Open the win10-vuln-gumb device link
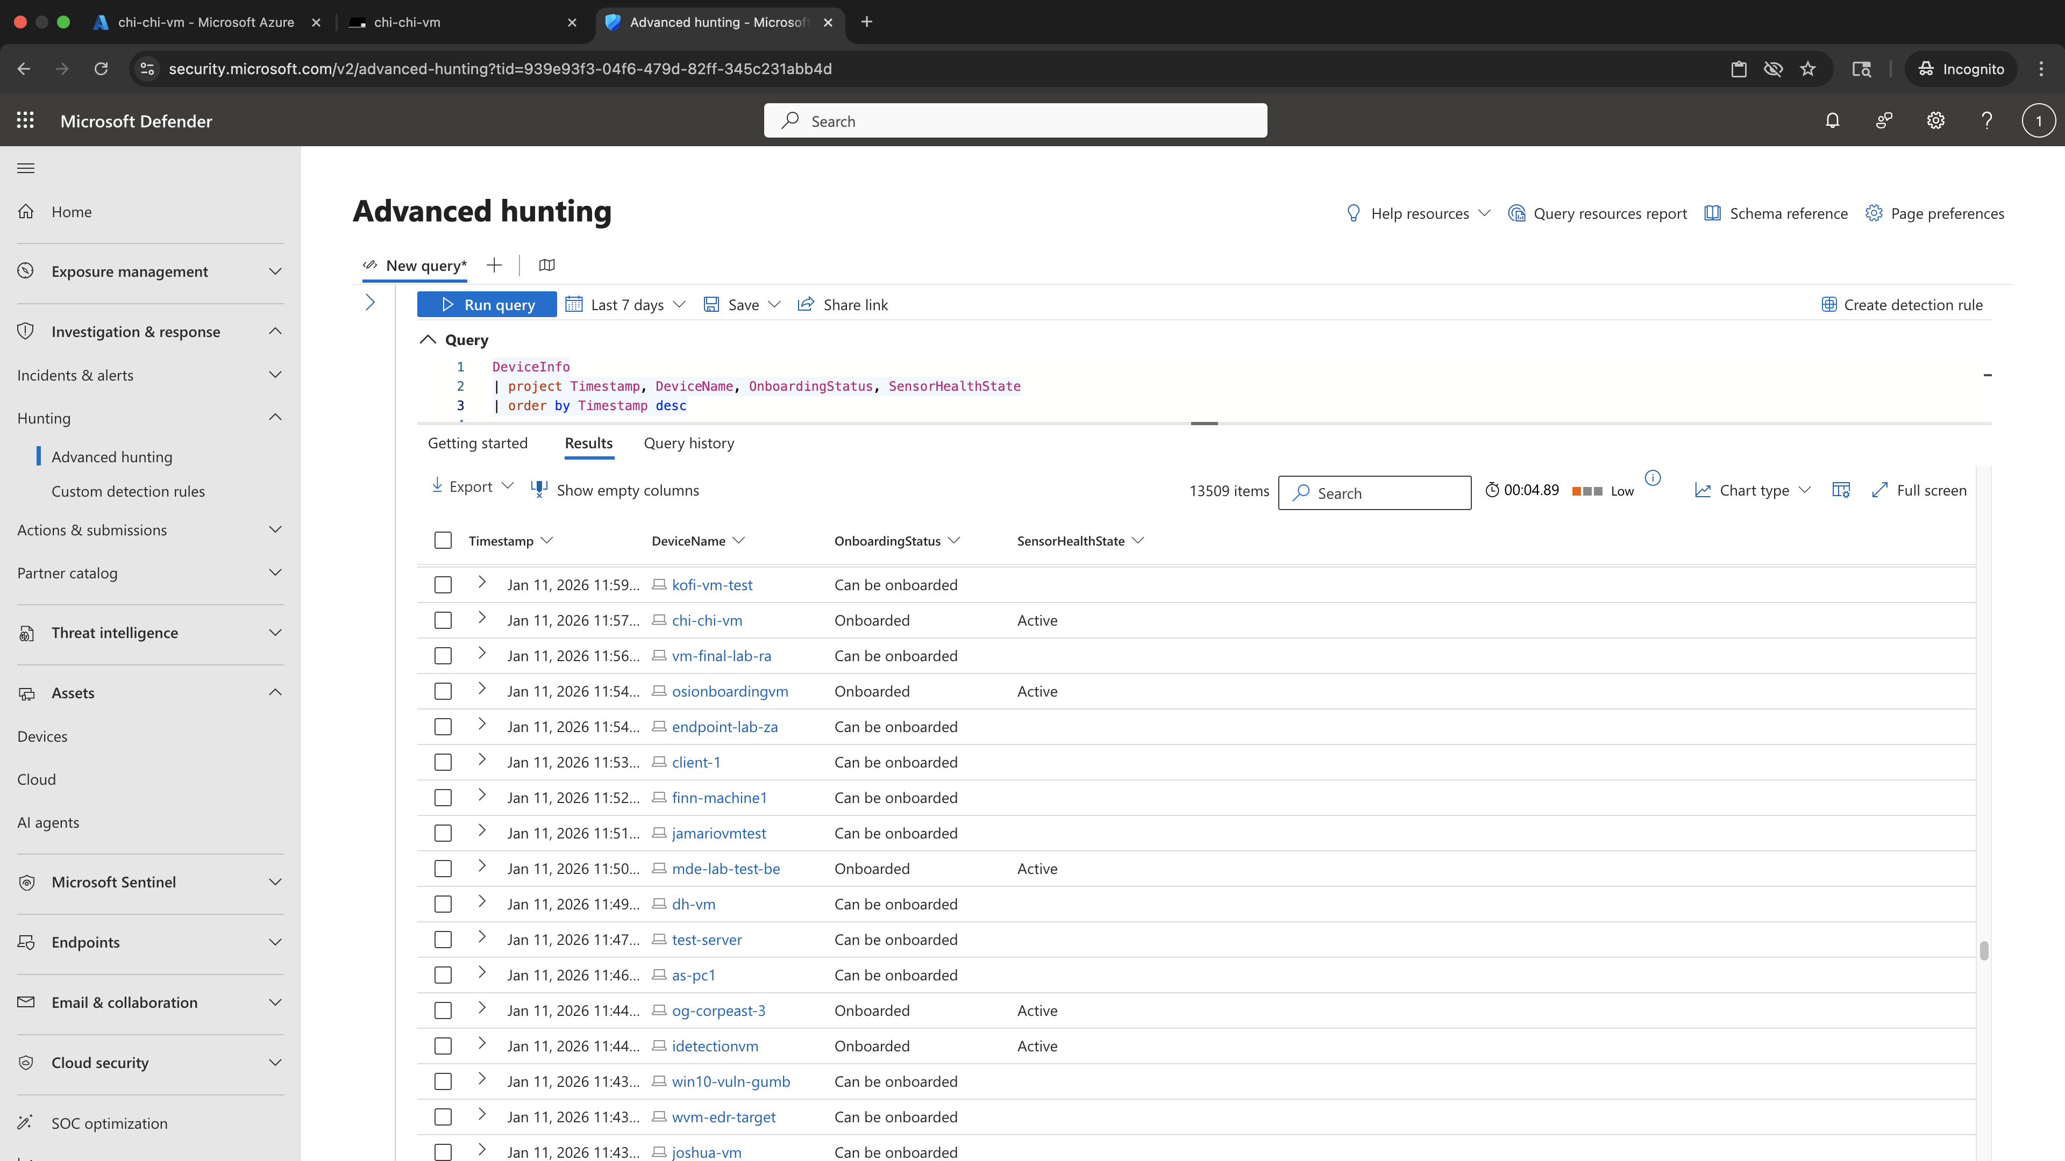 731,1081
